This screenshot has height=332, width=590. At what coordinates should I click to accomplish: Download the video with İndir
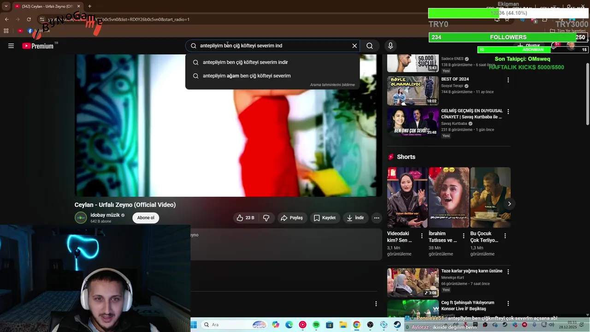355,218
